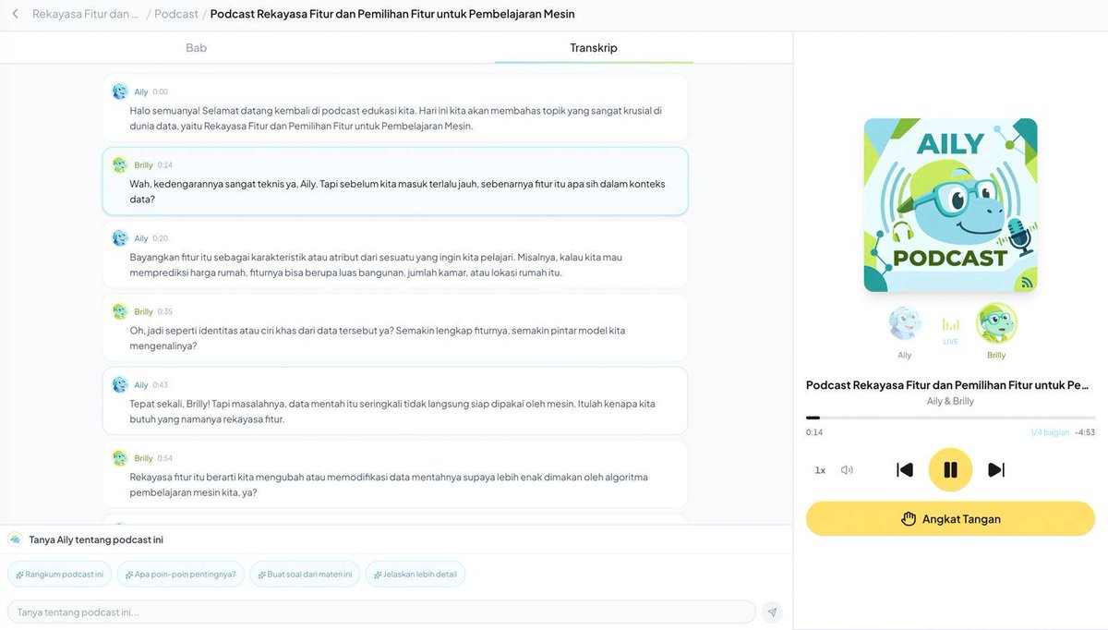The image size is (1108, 630).
Task: Click 'Buat soal dari materi ini' chip
Action: click(x=305, y=575)
